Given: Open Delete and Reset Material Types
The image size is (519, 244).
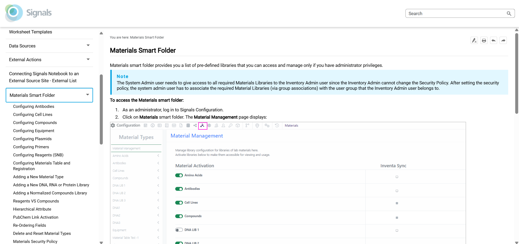Looking at the screenshot, I should pyautogui.click(x=42, y=233).
